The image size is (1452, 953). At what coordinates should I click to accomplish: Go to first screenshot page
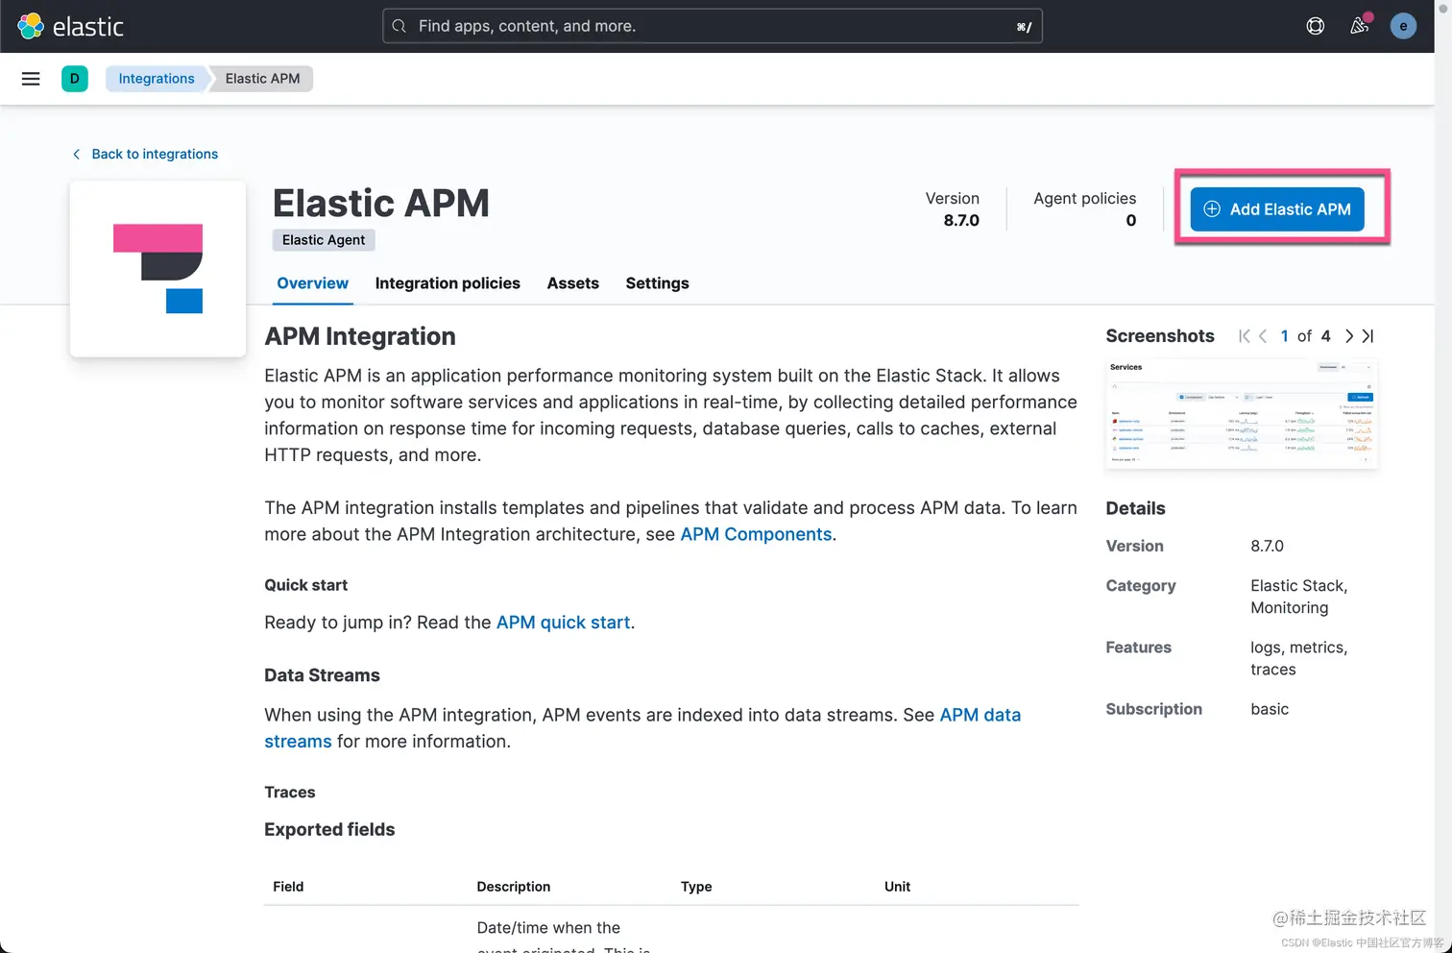[x=1245, y=336]
